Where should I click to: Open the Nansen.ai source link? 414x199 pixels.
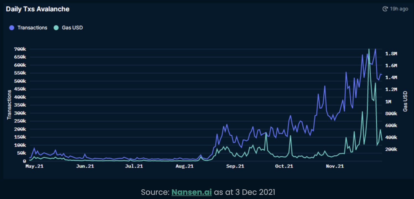(x=192, y=192)
